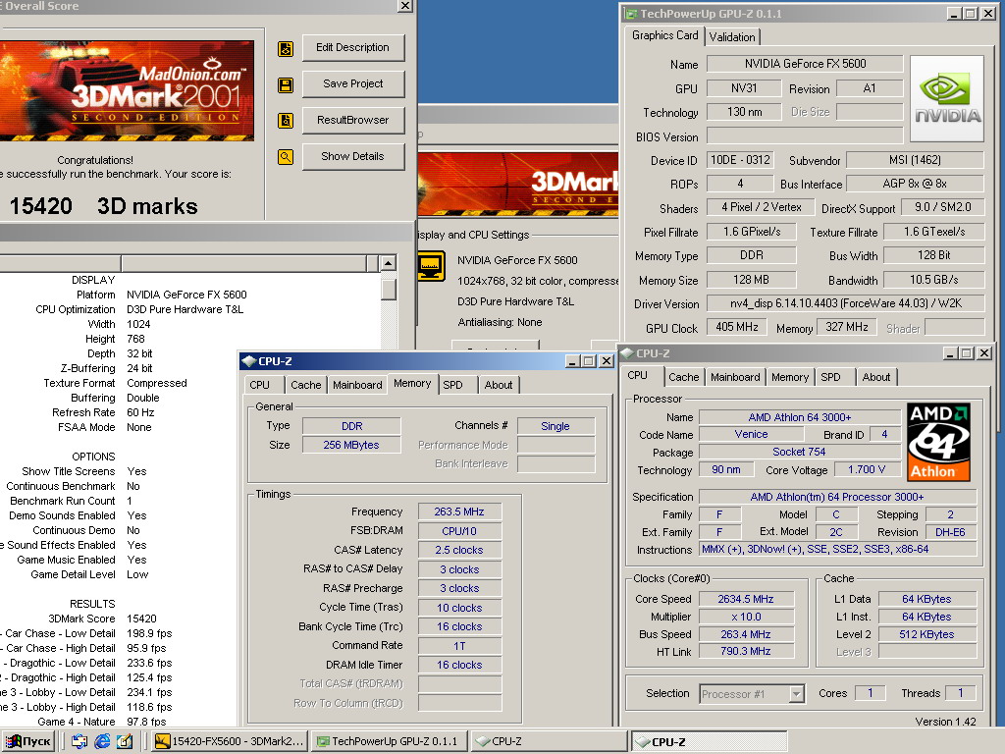
Task: Click the ResultBrowser icon
Action: tap(286, 121)
